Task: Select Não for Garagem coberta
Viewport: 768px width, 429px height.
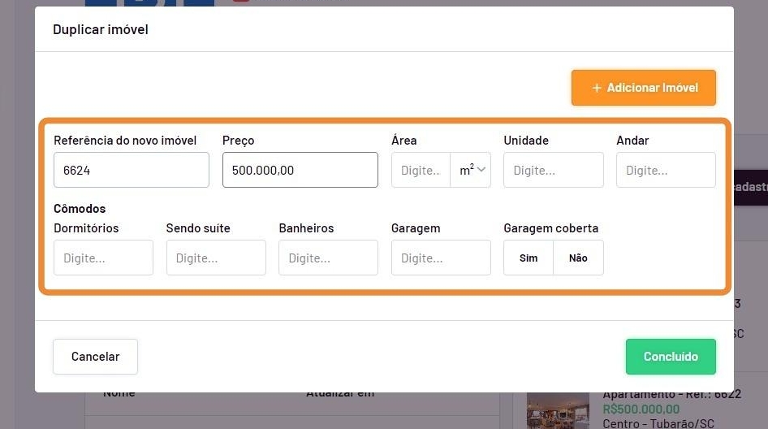Action: click(578, 258)
